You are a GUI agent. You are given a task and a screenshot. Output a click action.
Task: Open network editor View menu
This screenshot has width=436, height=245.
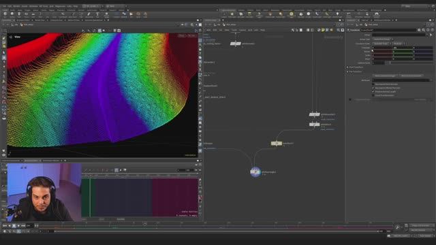pos(227,30)
